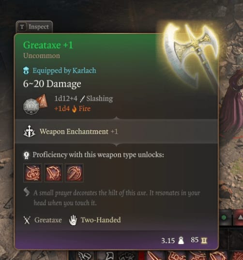This screenshot has width=243, height=260.
Task: Click the Weapon Enchantment +1 row
Action: [x=116, y=131]
